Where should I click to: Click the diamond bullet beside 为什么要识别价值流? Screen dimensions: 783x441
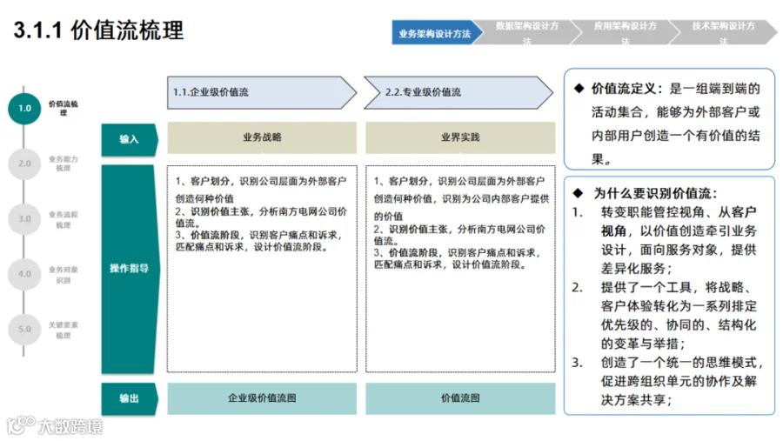(x=579, y=193)
